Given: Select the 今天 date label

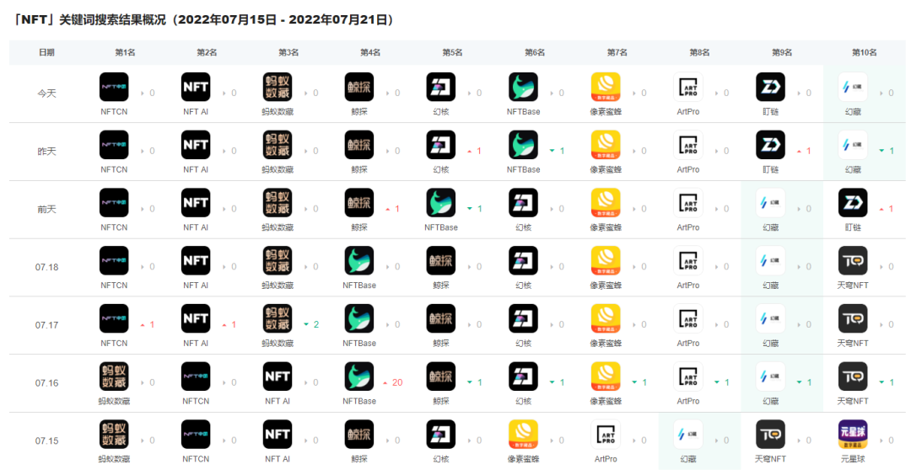Looking at the screenshot, I should (46, 93).
